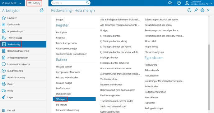This screenshot has width=214, height=113.
Task: Open Frisläpp buntar routine
Action: 64,67
